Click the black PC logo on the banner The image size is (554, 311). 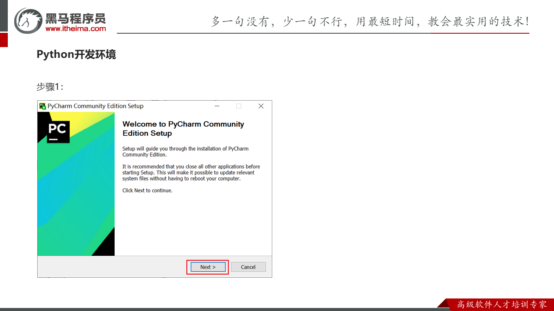click(58, 132)
